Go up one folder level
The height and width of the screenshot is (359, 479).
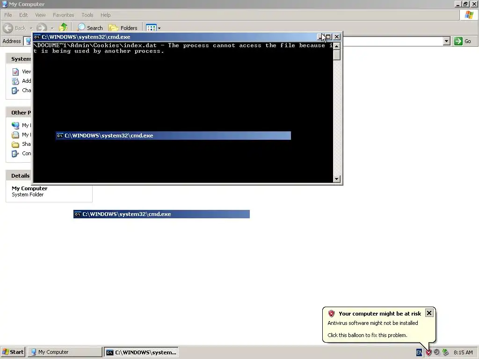coord(63,28)
